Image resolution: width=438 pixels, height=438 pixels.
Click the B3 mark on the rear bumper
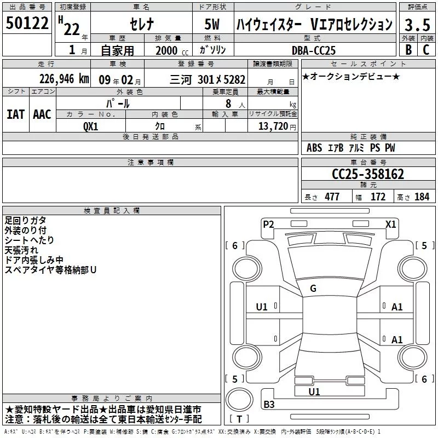pos(269,404)
